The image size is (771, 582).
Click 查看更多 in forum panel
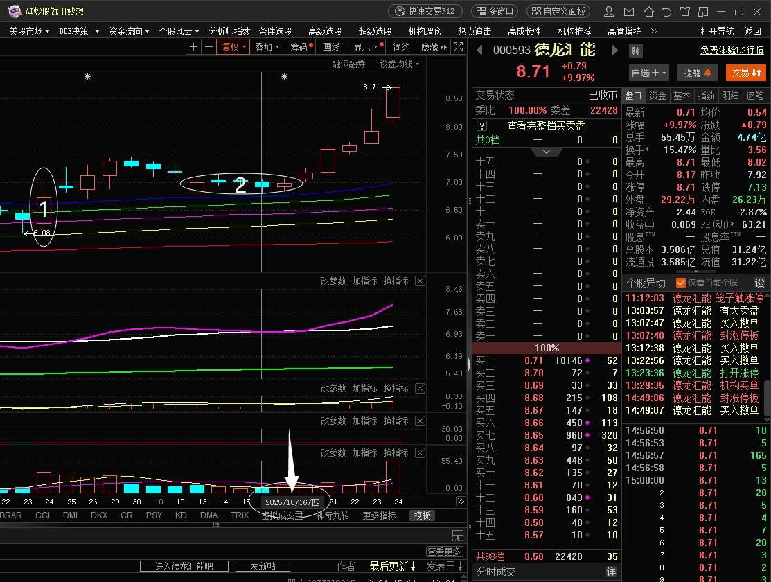pos(444,552)
